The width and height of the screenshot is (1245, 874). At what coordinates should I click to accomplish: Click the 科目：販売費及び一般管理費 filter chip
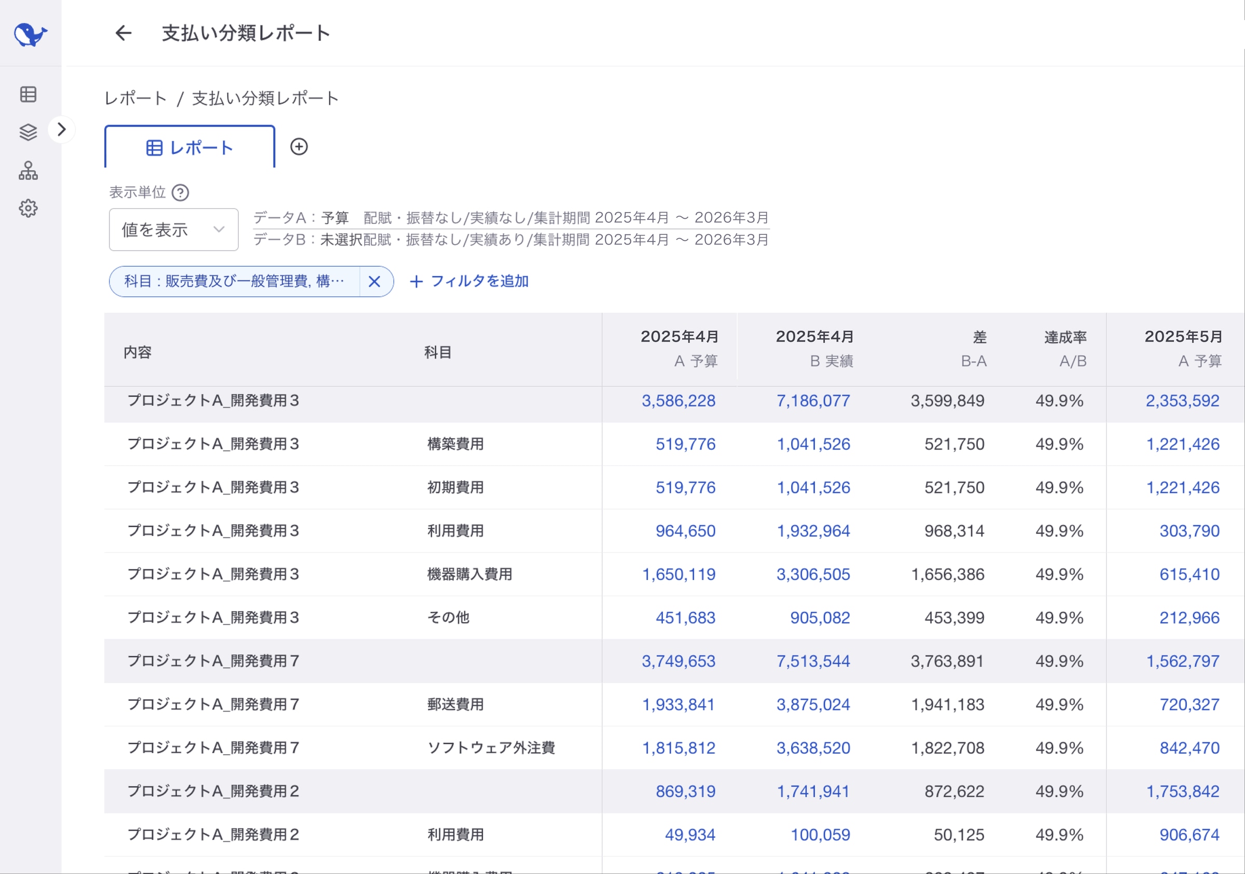coord(234,281)
